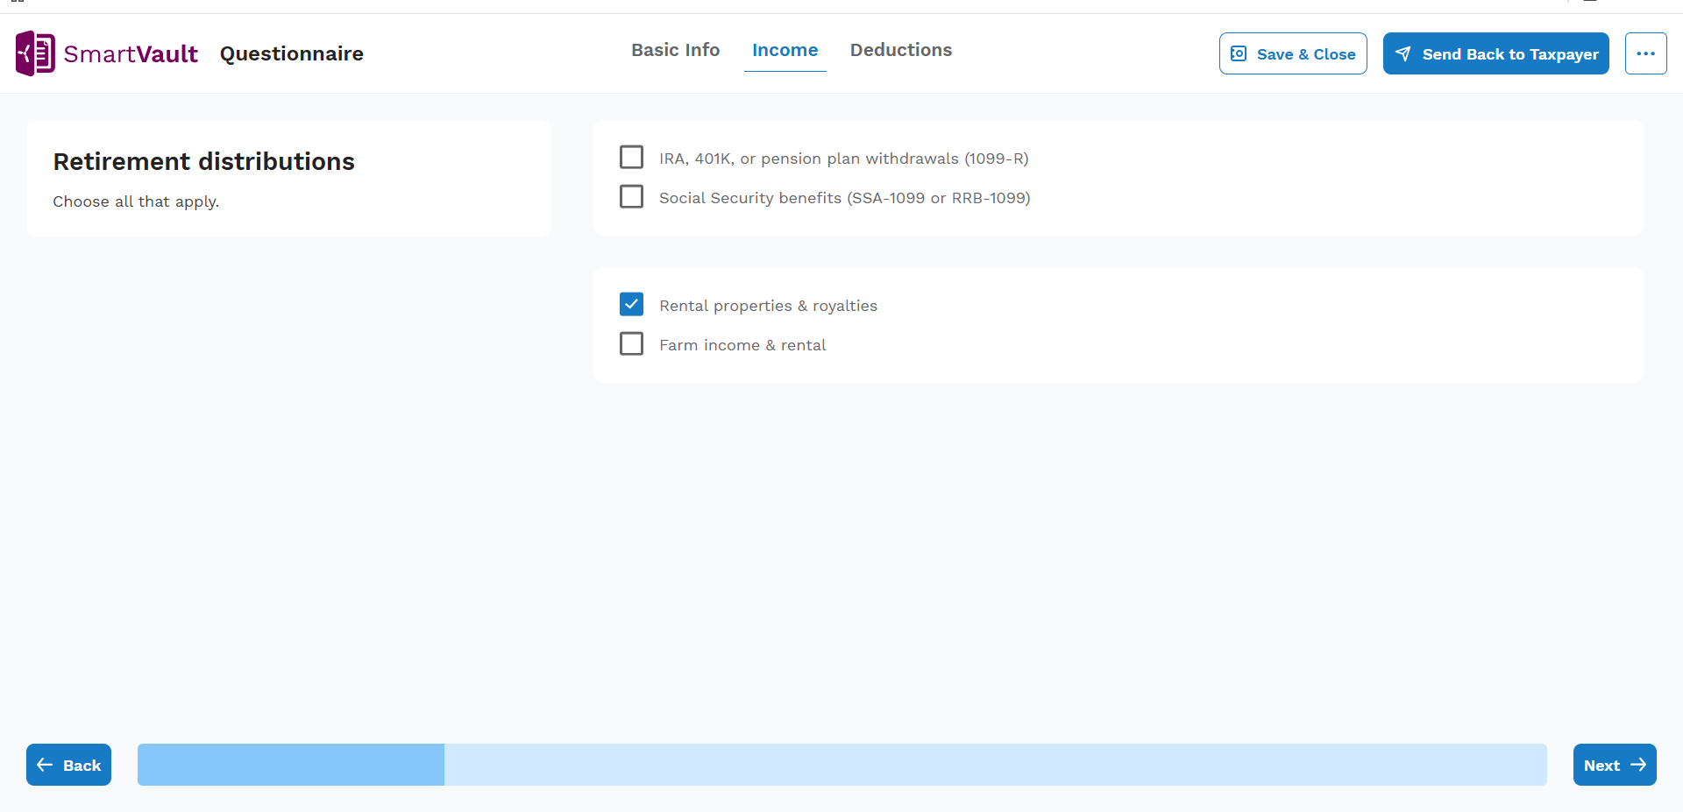Image resolution: width=1683 pixels, height=812 pixels.
Task: Check Farm income & rental checkbox
Action: (631, 343)
